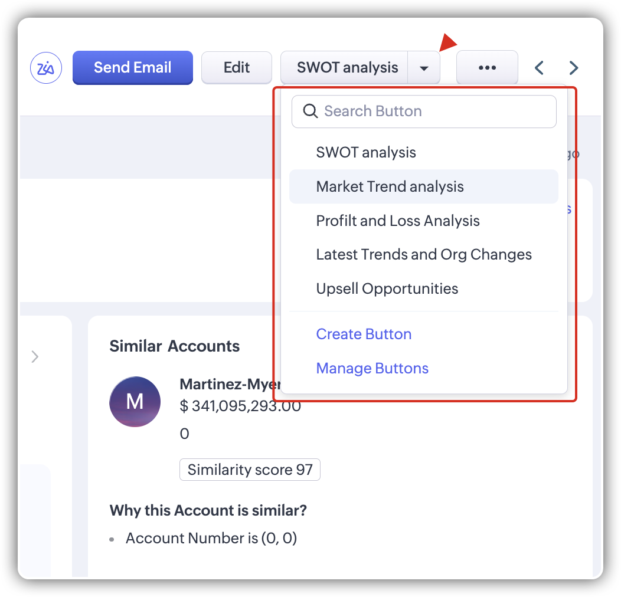Choose Market Trend analysis menu item
621x597 pixels.
coord(390,186)
